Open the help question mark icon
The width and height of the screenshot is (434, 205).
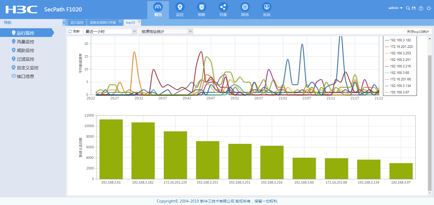421,8
